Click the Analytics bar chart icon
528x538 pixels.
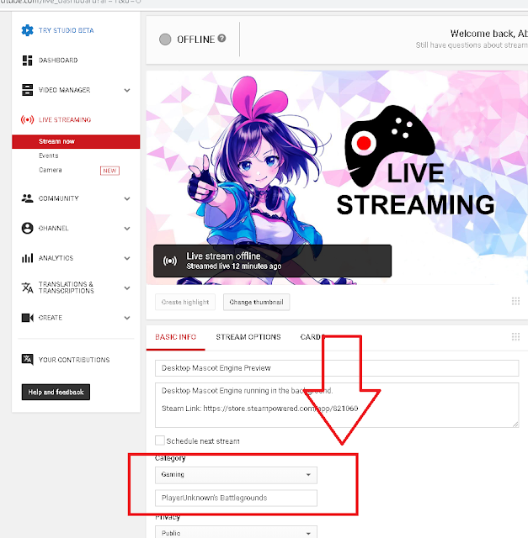pos(27,258)
